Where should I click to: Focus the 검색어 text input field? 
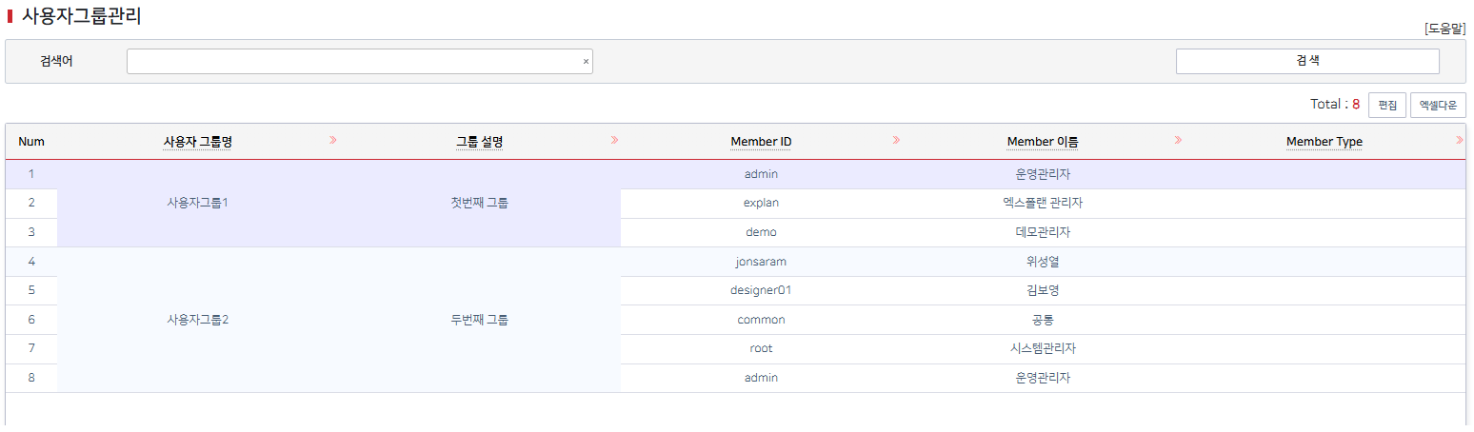[x=352, y=62]
